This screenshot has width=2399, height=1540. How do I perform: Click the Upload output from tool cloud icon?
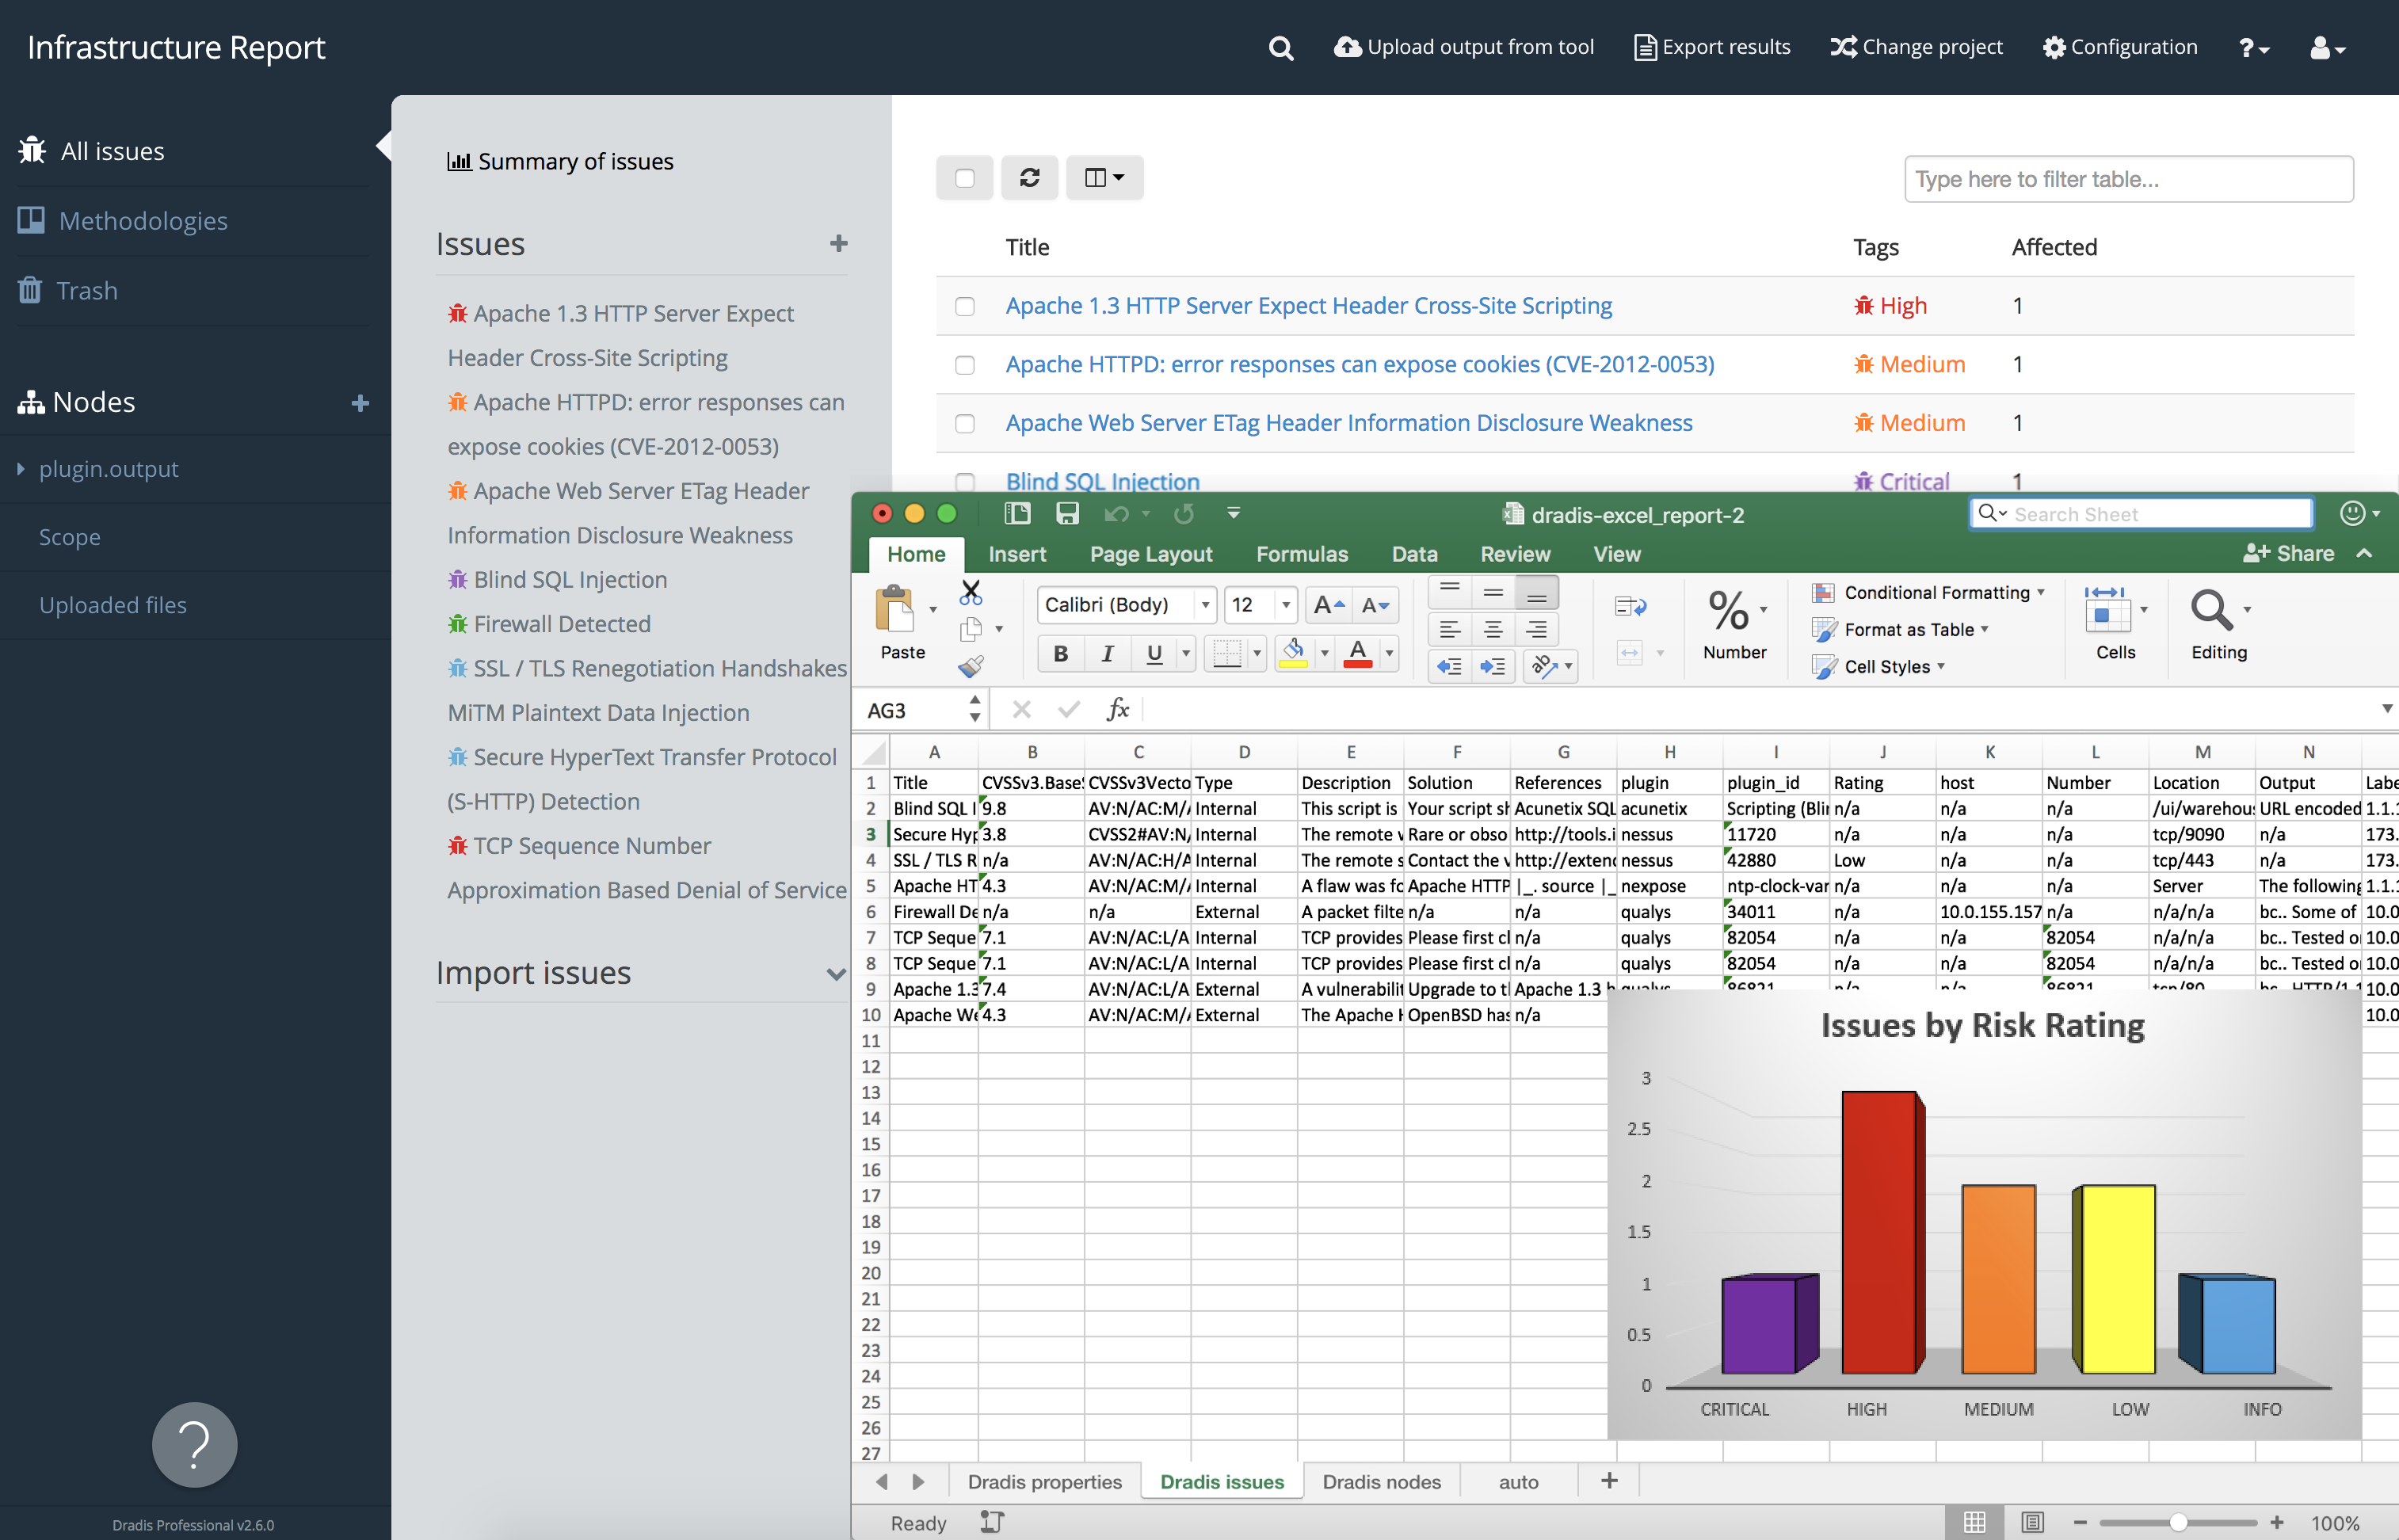pyautogui.click(x=1348, y=47)
